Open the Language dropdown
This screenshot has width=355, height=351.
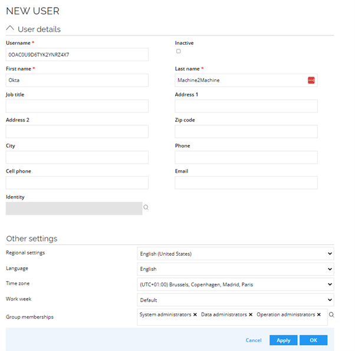235,269
